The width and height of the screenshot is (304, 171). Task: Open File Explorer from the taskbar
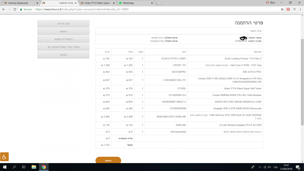coord(34,167)
